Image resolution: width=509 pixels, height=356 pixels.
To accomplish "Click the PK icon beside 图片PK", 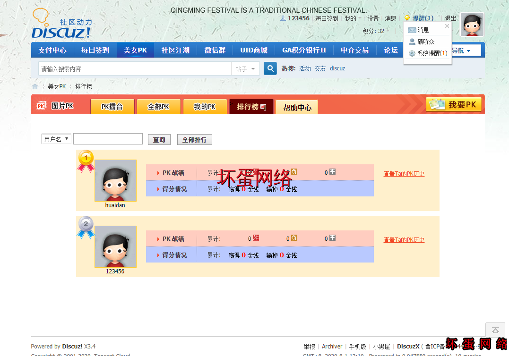I will [41, 106].
